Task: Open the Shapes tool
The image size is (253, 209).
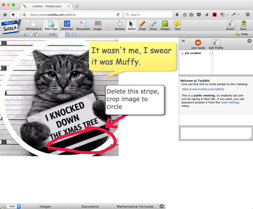Action: click(x=165, y=25)
